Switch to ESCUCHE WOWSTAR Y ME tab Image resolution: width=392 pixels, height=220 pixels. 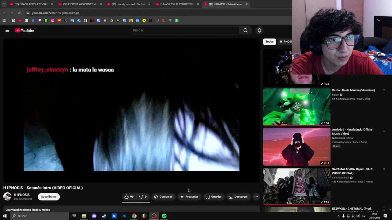pos(80,4)
